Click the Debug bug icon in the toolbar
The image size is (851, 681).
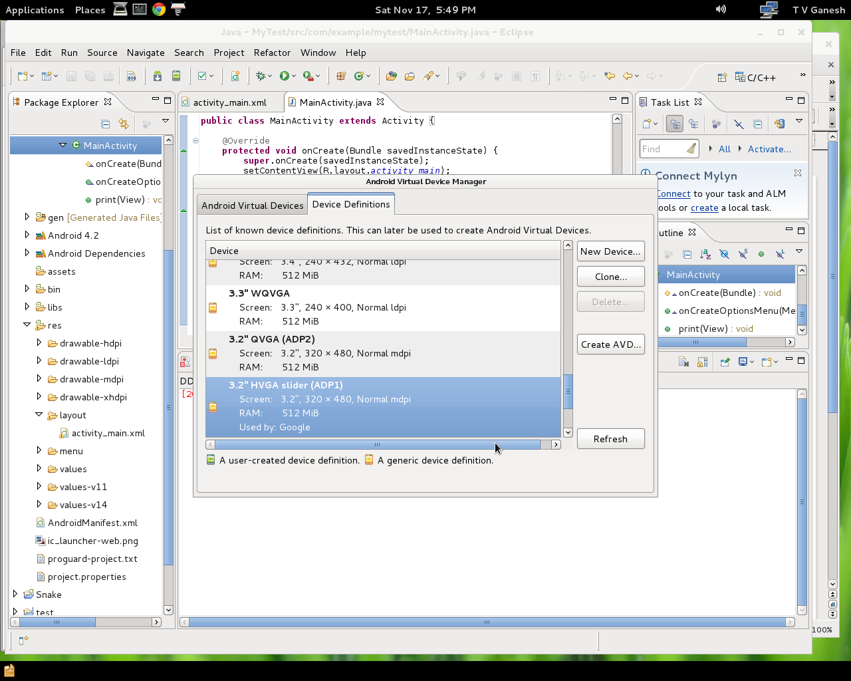point(261,76)
